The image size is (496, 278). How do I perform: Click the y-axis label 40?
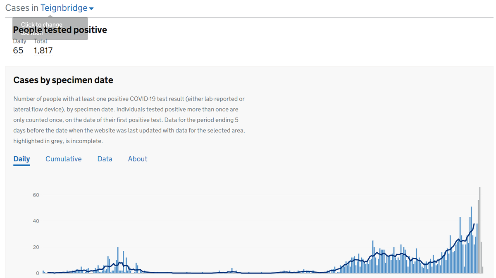36,221
